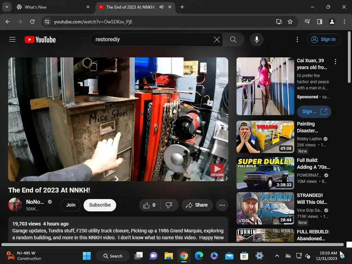
Task: Open Settings gear from taskbar
Action: click(259, 256)
